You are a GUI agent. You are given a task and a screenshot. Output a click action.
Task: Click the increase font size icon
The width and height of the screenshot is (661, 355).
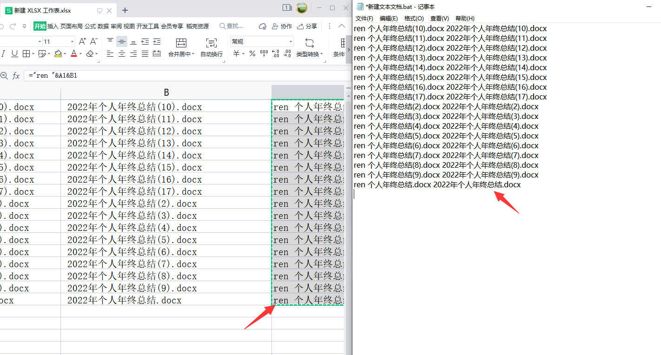[82, 42]
